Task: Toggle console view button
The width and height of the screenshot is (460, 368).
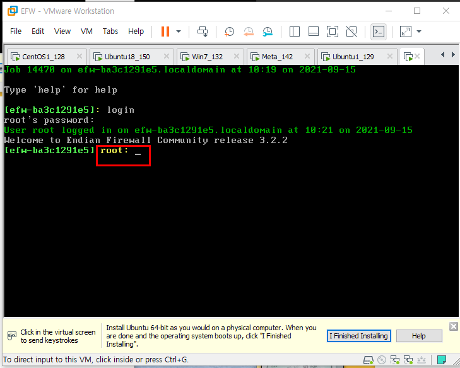Action: tap(379, 32)
